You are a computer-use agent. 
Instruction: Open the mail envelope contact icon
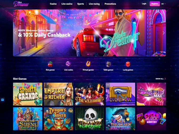coord(3,100)
